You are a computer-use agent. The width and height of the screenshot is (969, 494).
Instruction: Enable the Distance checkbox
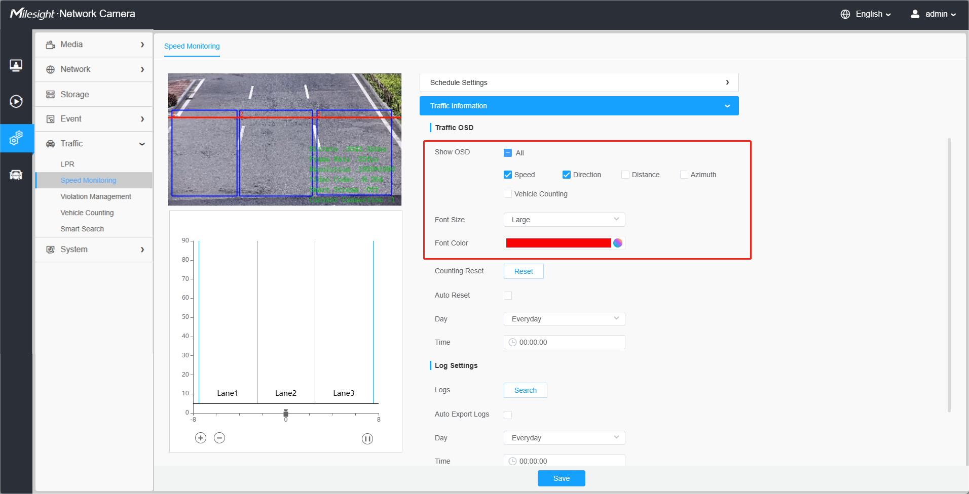click(x=625, y=175)
